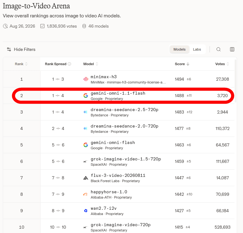Sort by the Votes column header
This screenshot has width=243, height=233.
[x=222, y=64]
